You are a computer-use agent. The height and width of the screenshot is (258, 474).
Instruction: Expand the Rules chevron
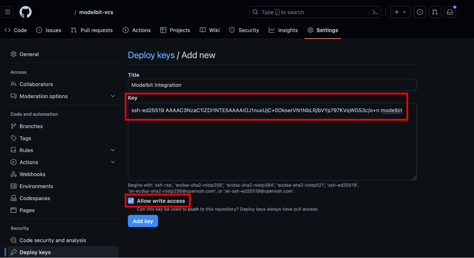[x=113, y=150]
